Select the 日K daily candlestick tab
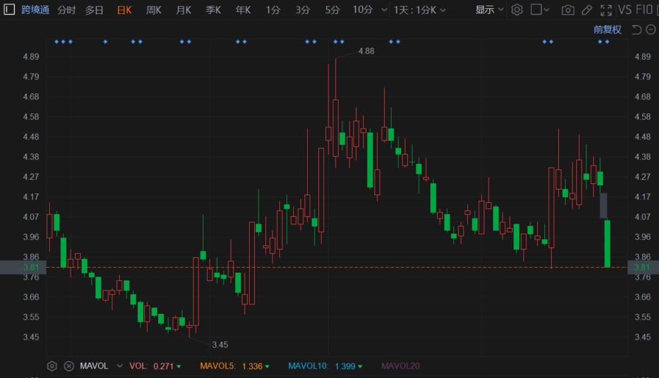659x378 pixels. click(124, 9)
